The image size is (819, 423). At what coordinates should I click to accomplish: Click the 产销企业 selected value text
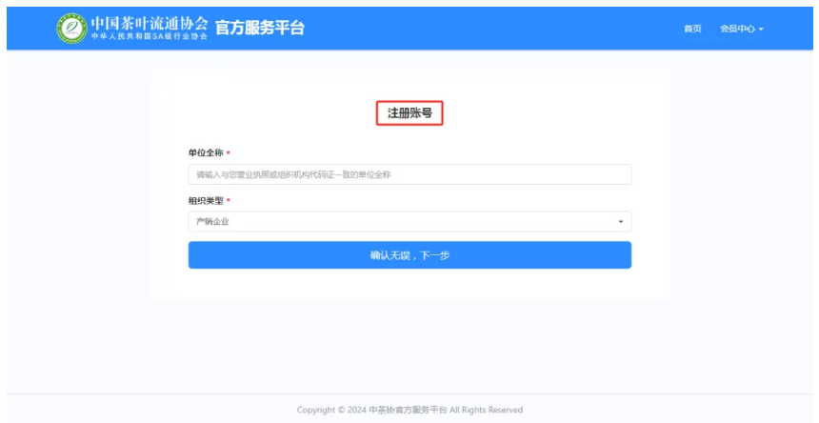pyautogui.click(x=212, y=222)
